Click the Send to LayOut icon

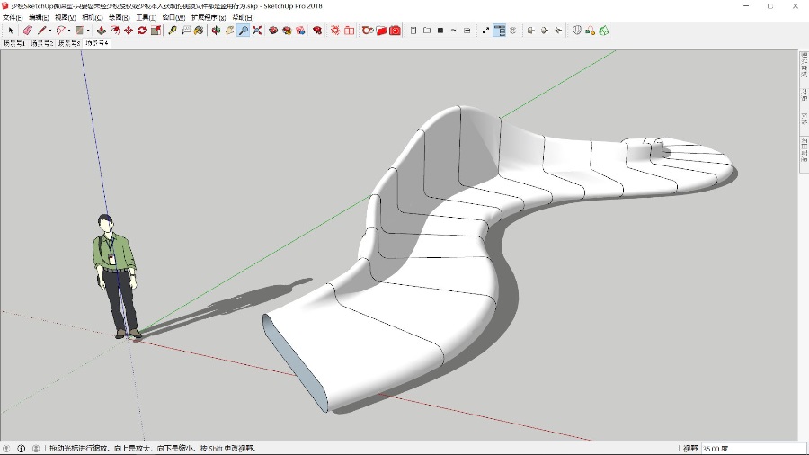(300, 31)
